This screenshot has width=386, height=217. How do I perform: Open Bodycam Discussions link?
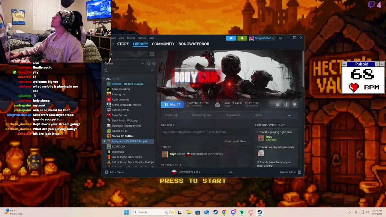[233, 115]
